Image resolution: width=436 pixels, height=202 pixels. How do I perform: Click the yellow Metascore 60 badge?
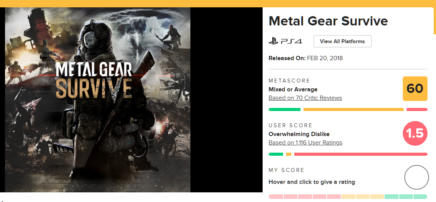point(415,89)
